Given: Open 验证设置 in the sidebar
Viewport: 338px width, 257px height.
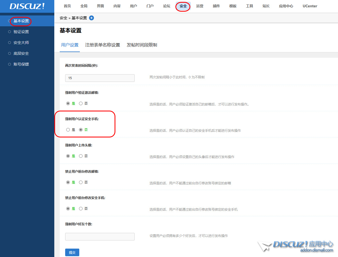Looking at the screenshot, I should [x=21, y=32].
